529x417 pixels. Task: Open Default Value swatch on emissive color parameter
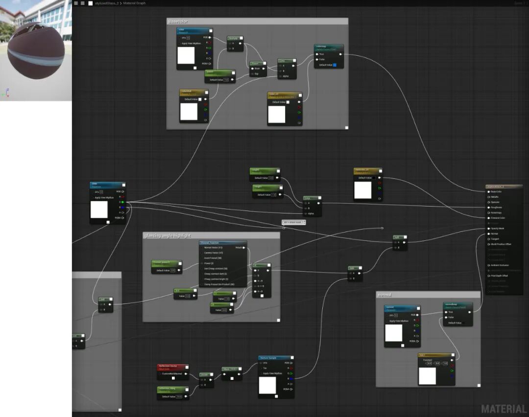click(x=373, y=178)
